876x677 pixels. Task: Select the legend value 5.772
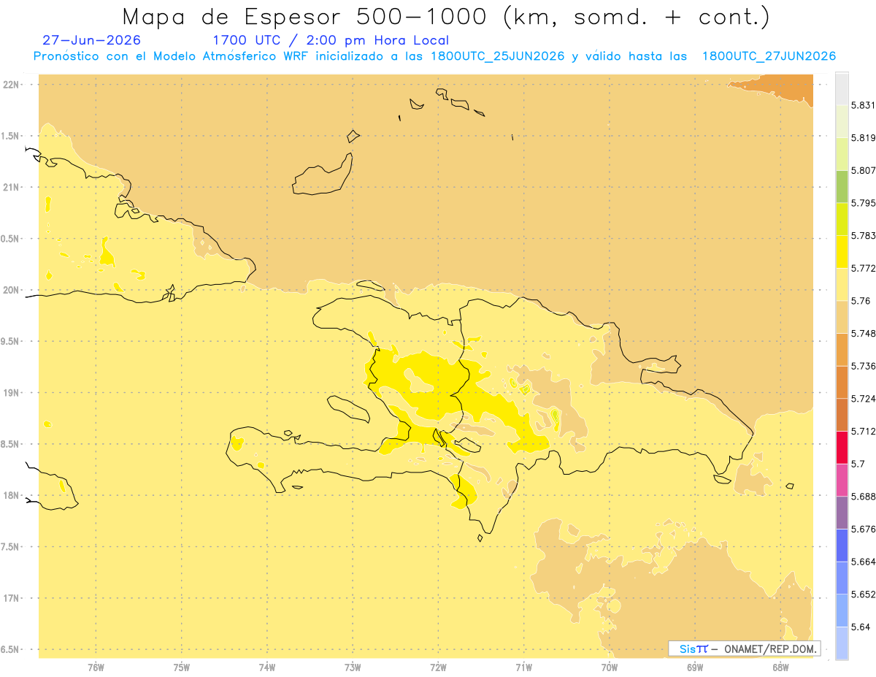864,269
